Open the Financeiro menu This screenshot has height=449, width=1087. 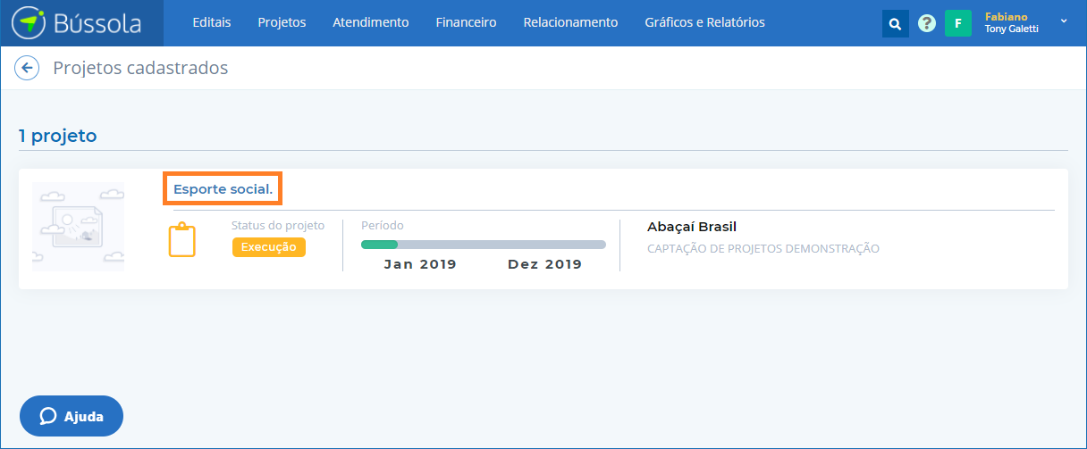tap(466, 22)
